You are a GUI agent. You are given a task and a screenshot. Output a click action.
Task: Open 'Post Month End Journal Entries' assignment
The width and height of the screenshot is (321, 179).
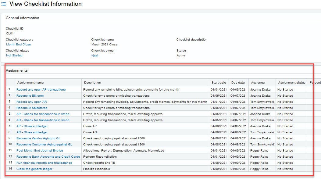coord(40,151)
